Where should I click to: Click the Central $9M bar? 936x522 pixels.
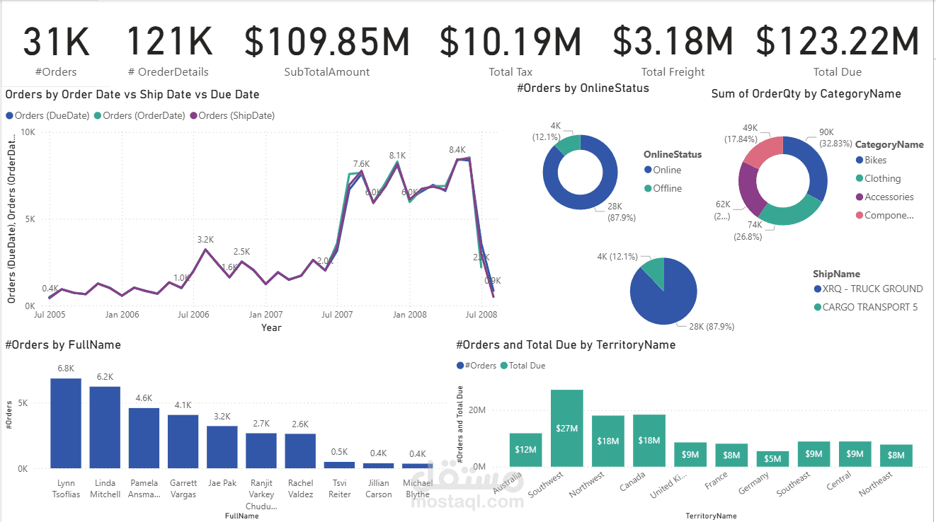(855, 454)
